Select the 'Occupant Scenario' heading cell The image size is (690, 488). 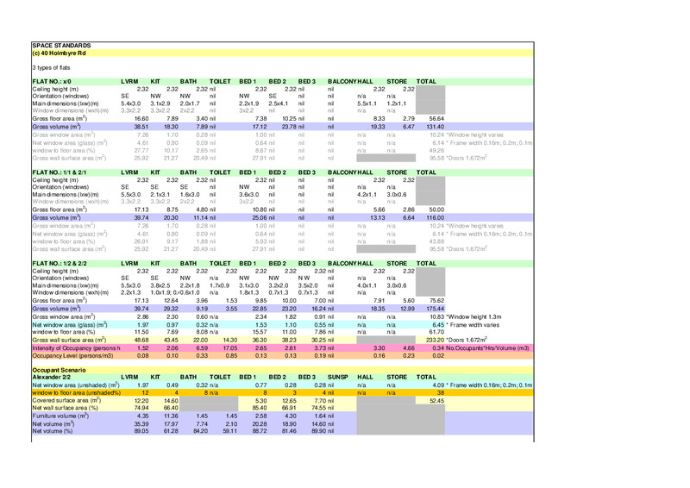[x=59, y=370]
